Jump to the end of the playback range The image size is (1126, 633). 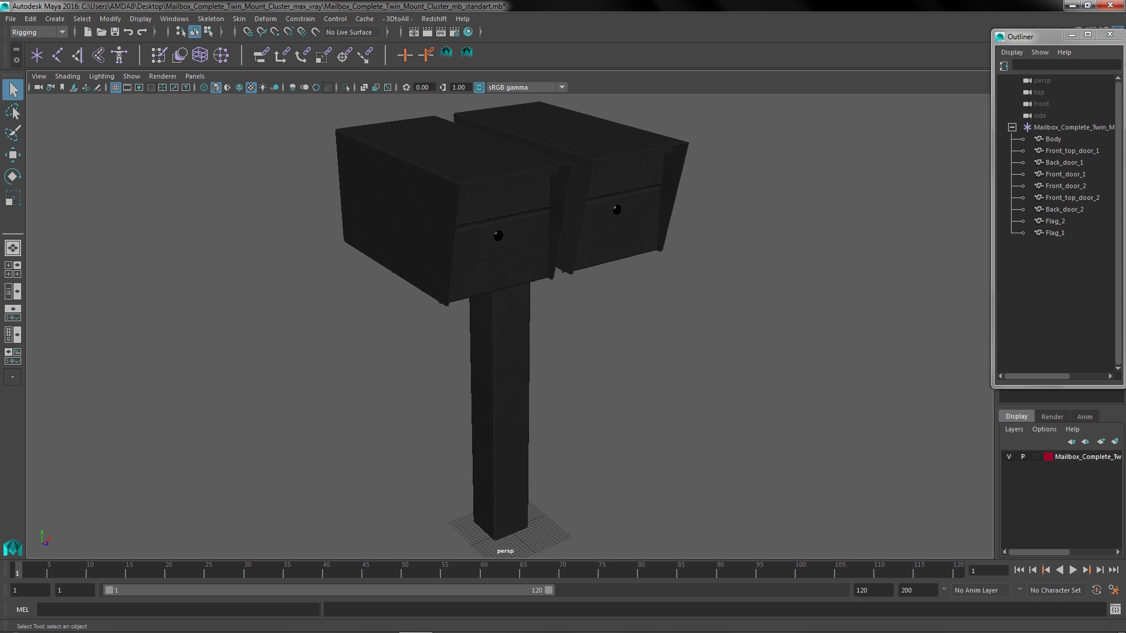1113,570
